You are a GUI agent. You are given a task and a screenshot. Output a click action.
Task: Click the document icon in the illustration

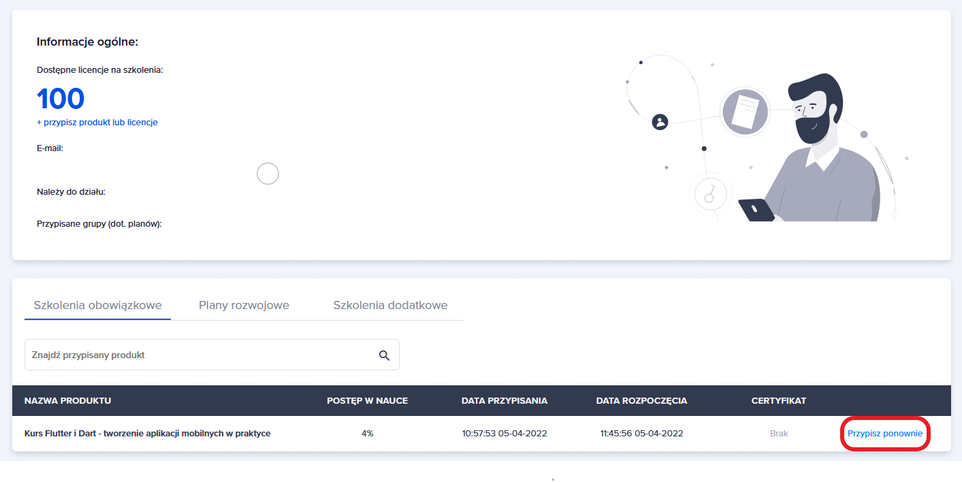(745, 112)
